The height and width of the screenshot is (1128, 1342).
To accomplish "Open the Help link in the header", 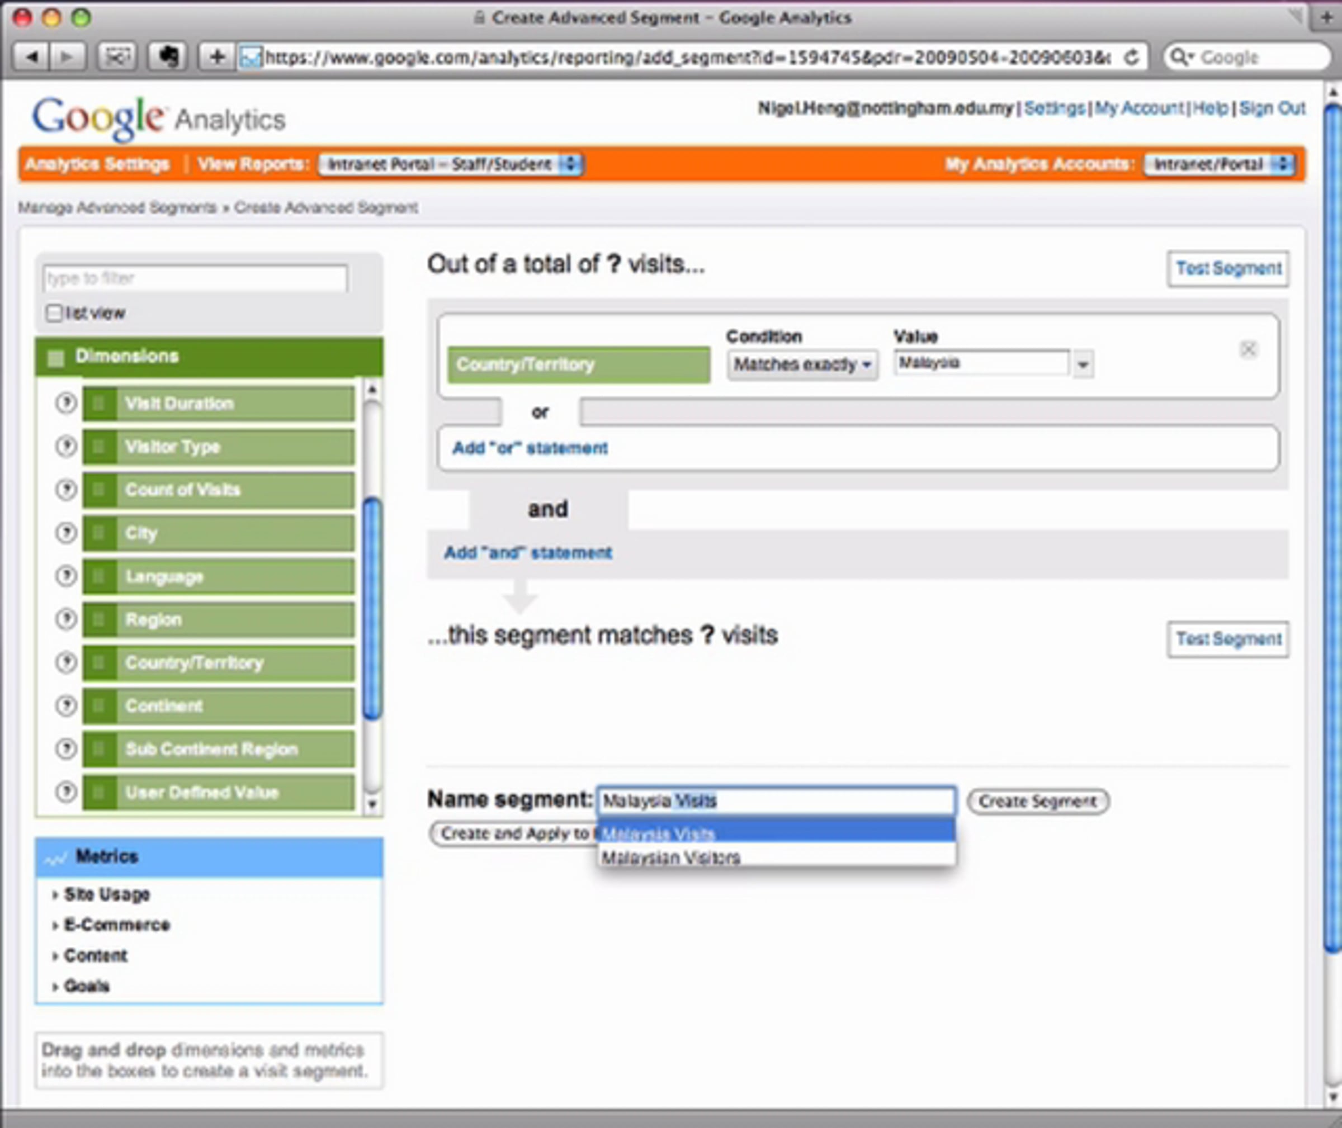I will (x=1209, y=108).
